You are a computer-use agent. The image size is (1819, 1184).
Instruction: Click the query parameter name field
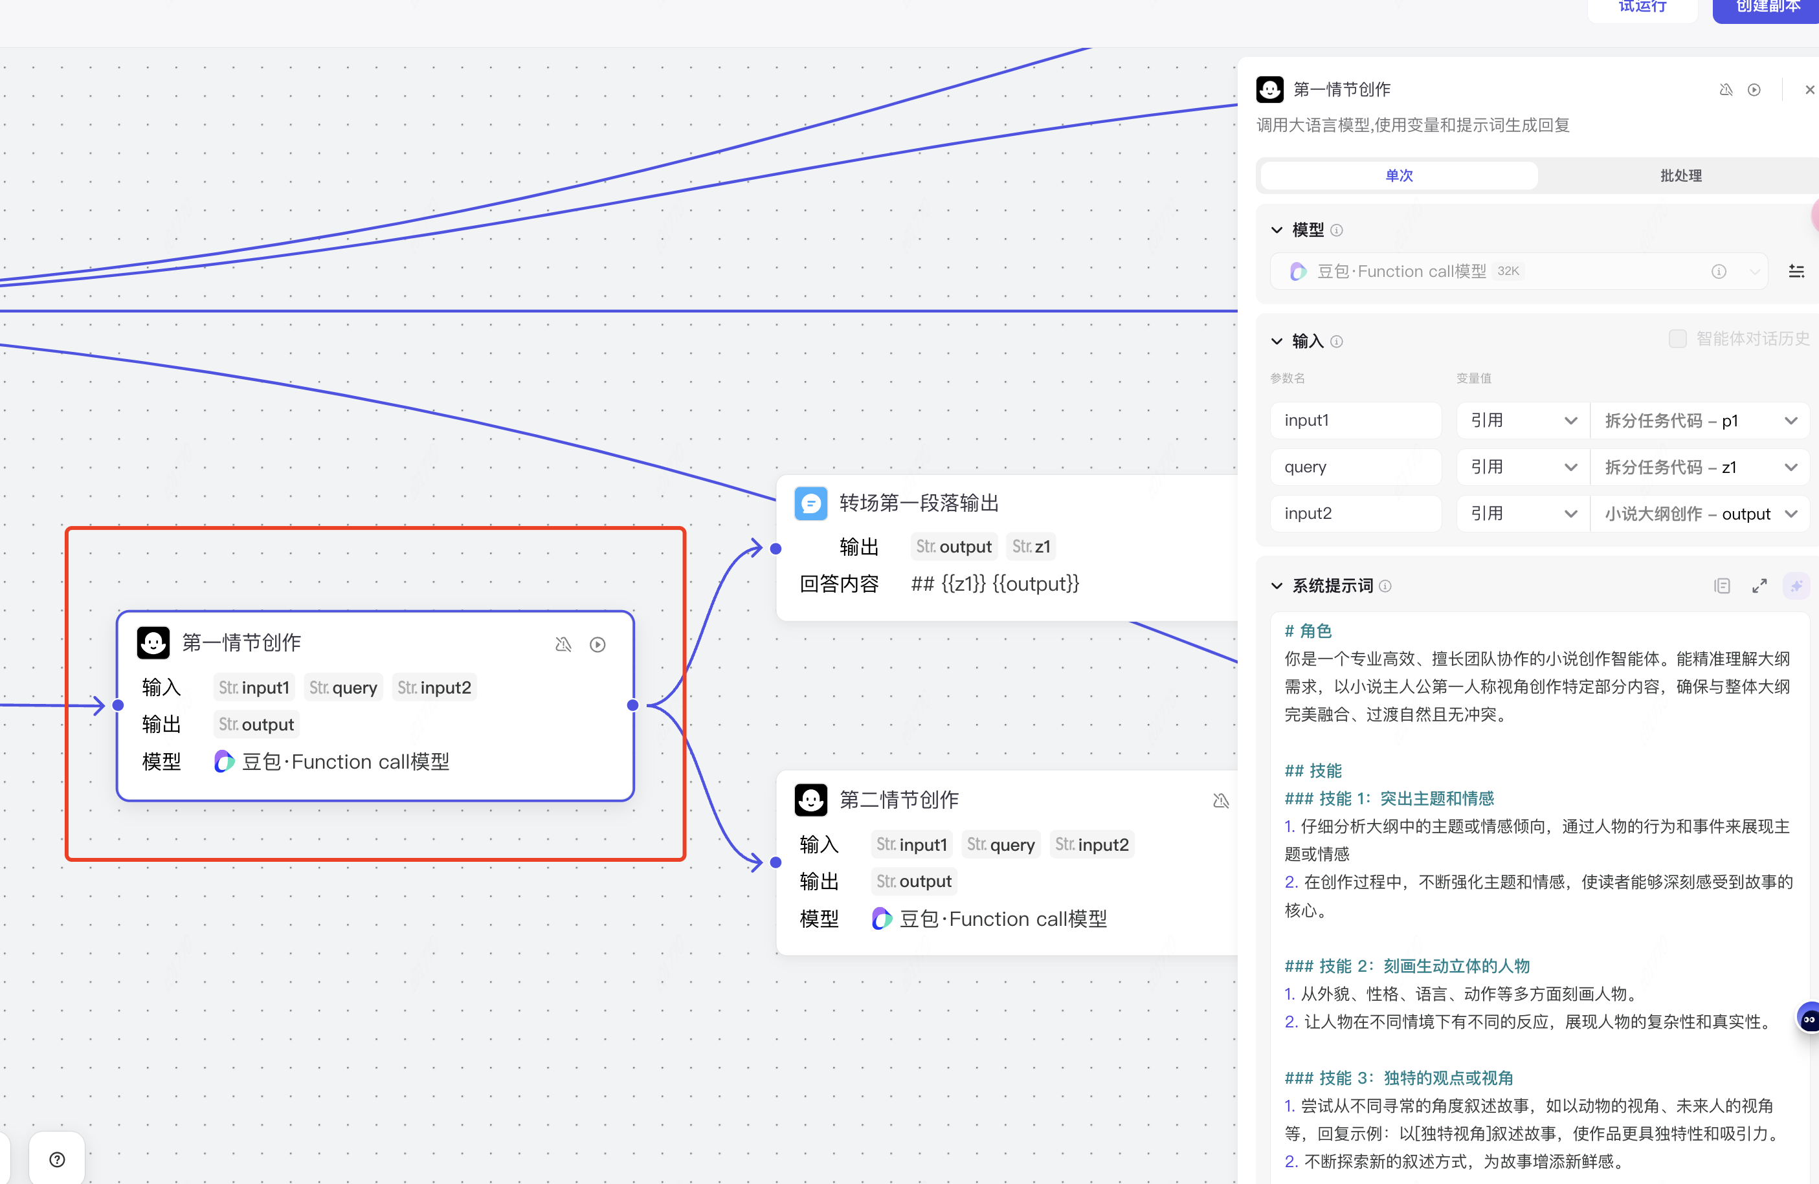(1355, 468)
